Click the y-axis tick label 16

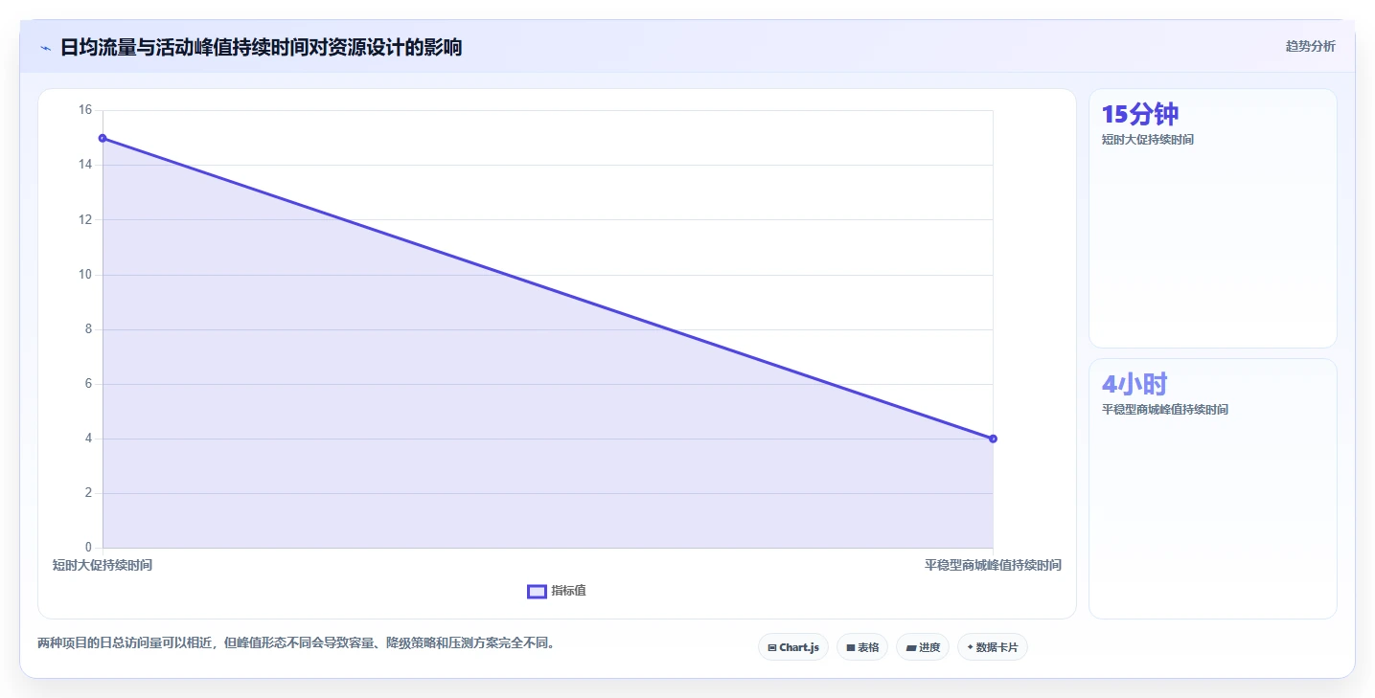[85, 110]
